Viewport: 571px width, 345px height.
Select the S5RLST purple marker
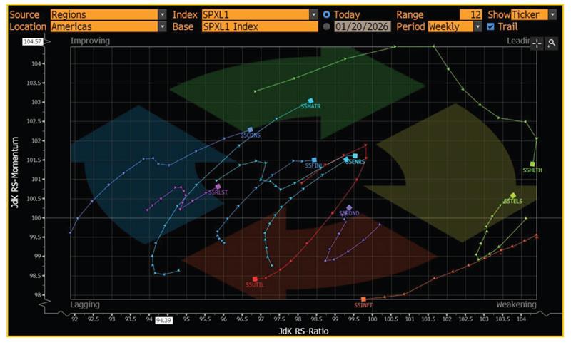click(x=218, y=187)
